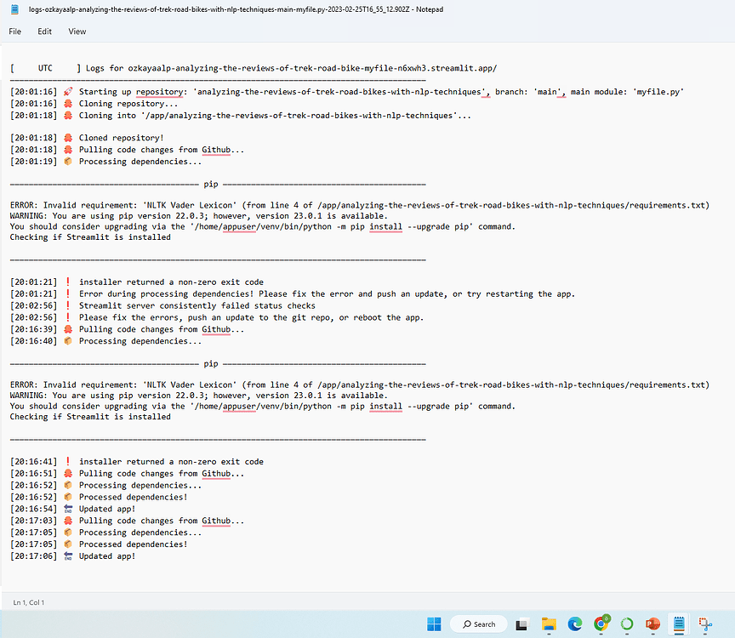The image size is (735, 638).
Task: Click the octopus icon on the 20:17:03 line
Action: (x=68, y=521)
